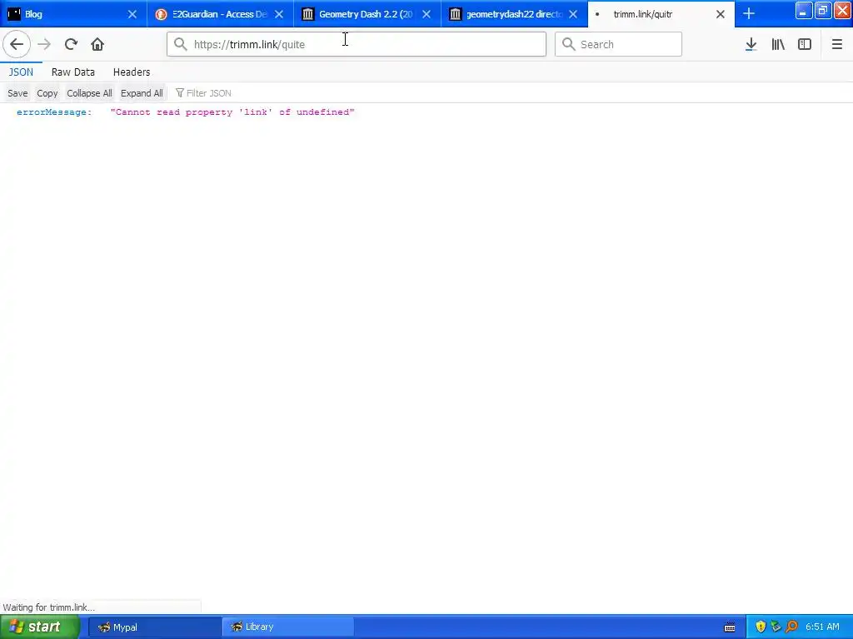The image size is (853, 639).
Task: Click the Copy JSON button
Action: pyautogui.click(x=47, y=93)
